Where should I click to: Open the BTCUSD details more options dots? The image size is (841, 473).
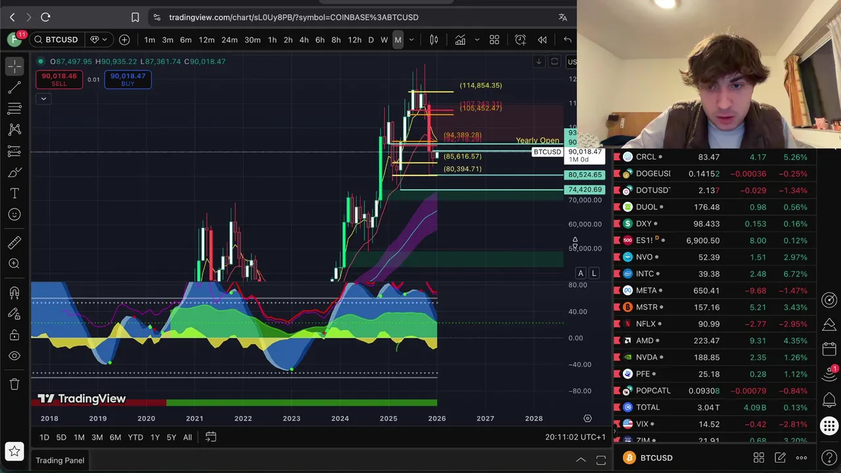(802, 458)
